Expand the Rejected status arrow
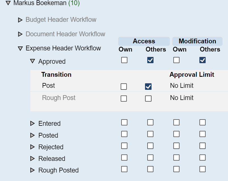The width and height of the screenshot is (228, 181). [x=32, y=147]
